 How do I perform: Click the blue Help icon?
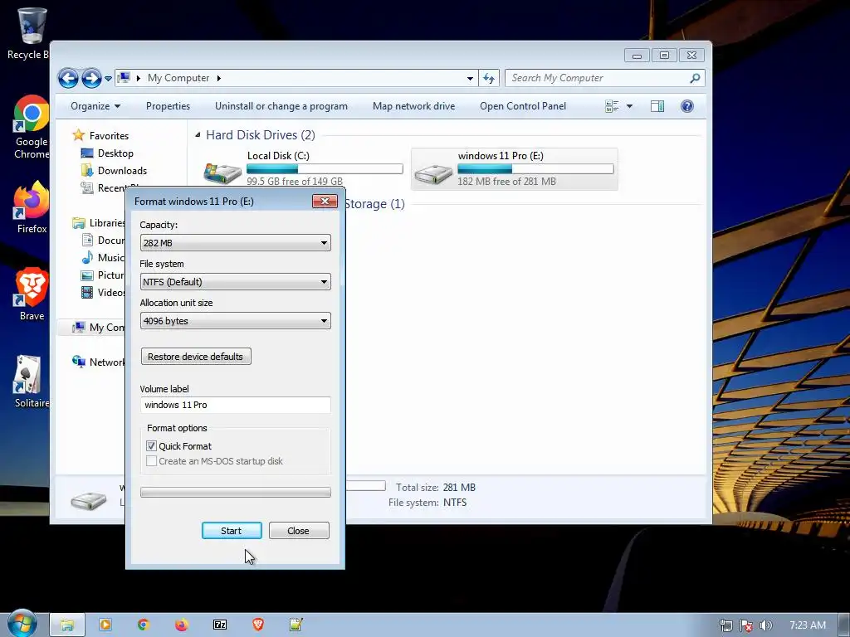686,106
